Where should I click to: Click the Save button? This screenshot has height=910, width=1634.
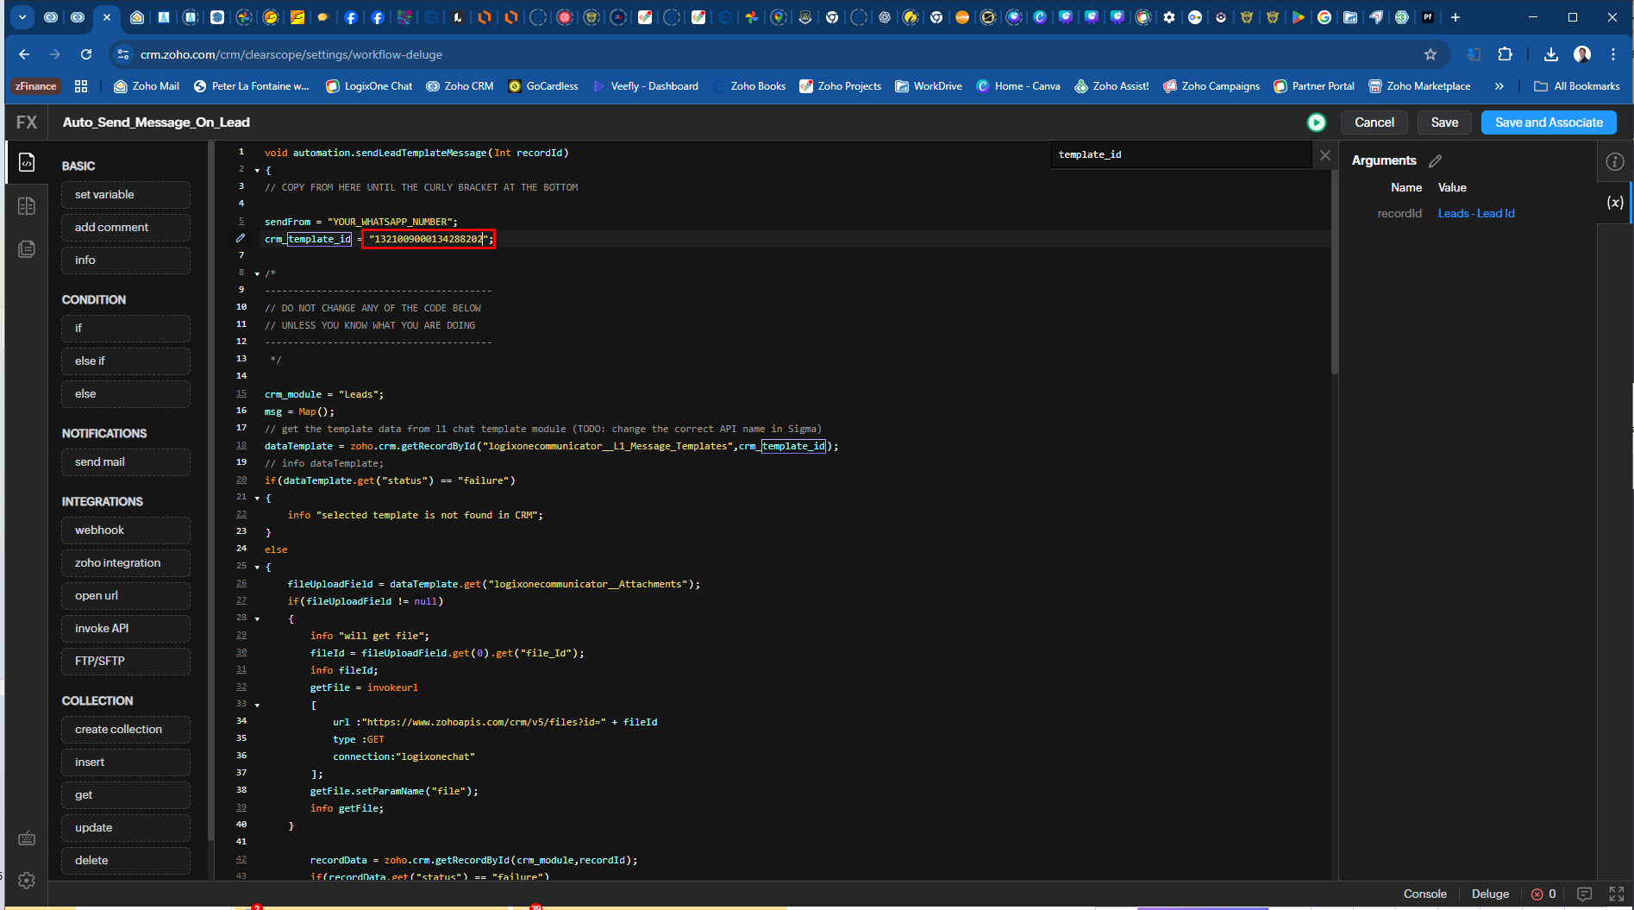[1444, 122]
